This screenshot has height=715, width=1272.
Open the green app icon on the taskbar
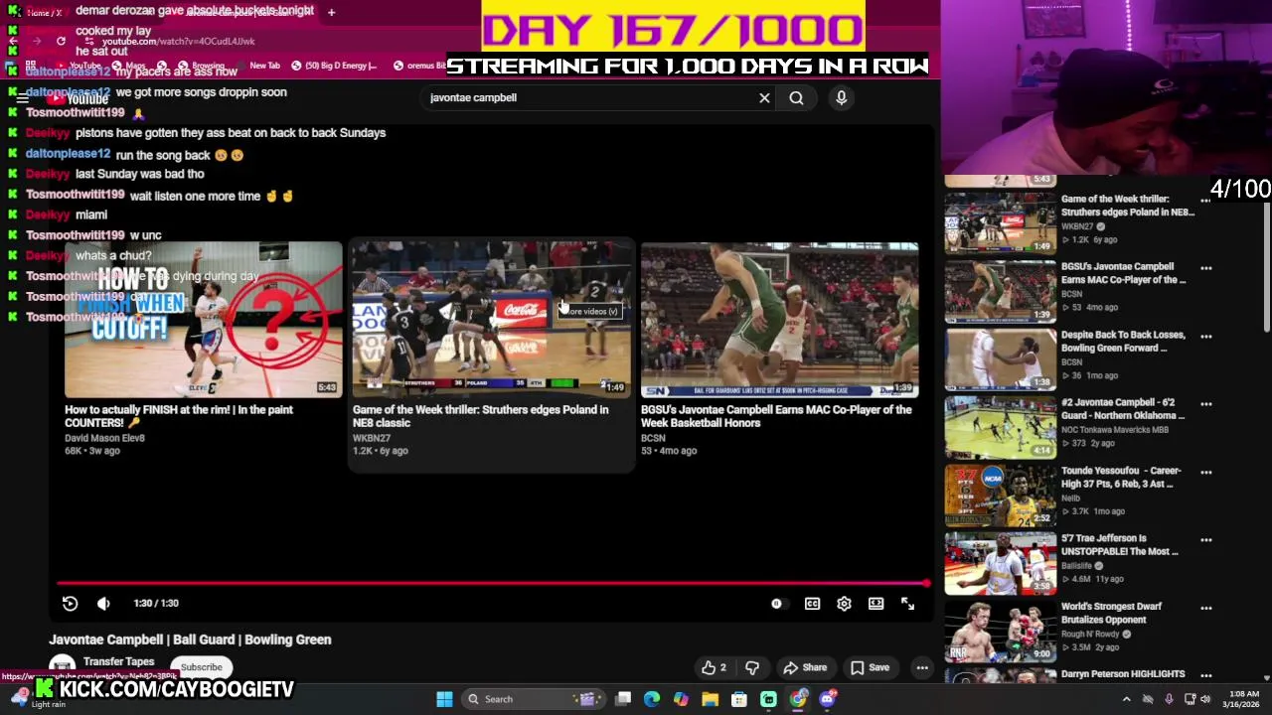pos(768,699)
